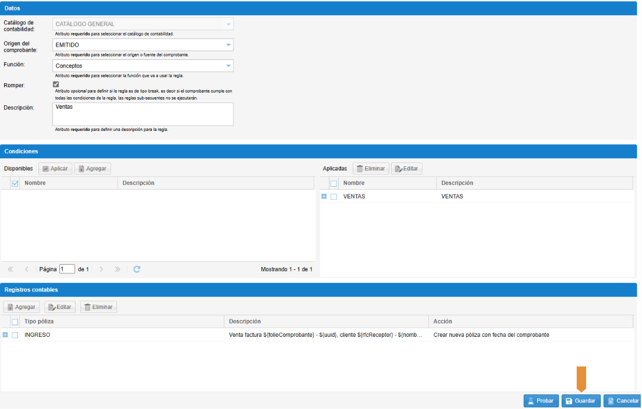Check the VENTAS condition row checkbox
The image size is (642, 409).
334,197
